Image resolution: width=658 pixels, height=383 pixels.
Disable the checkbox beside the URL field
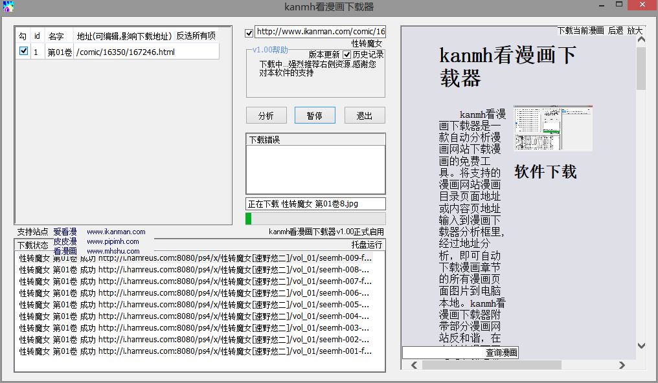coord(248,31)
